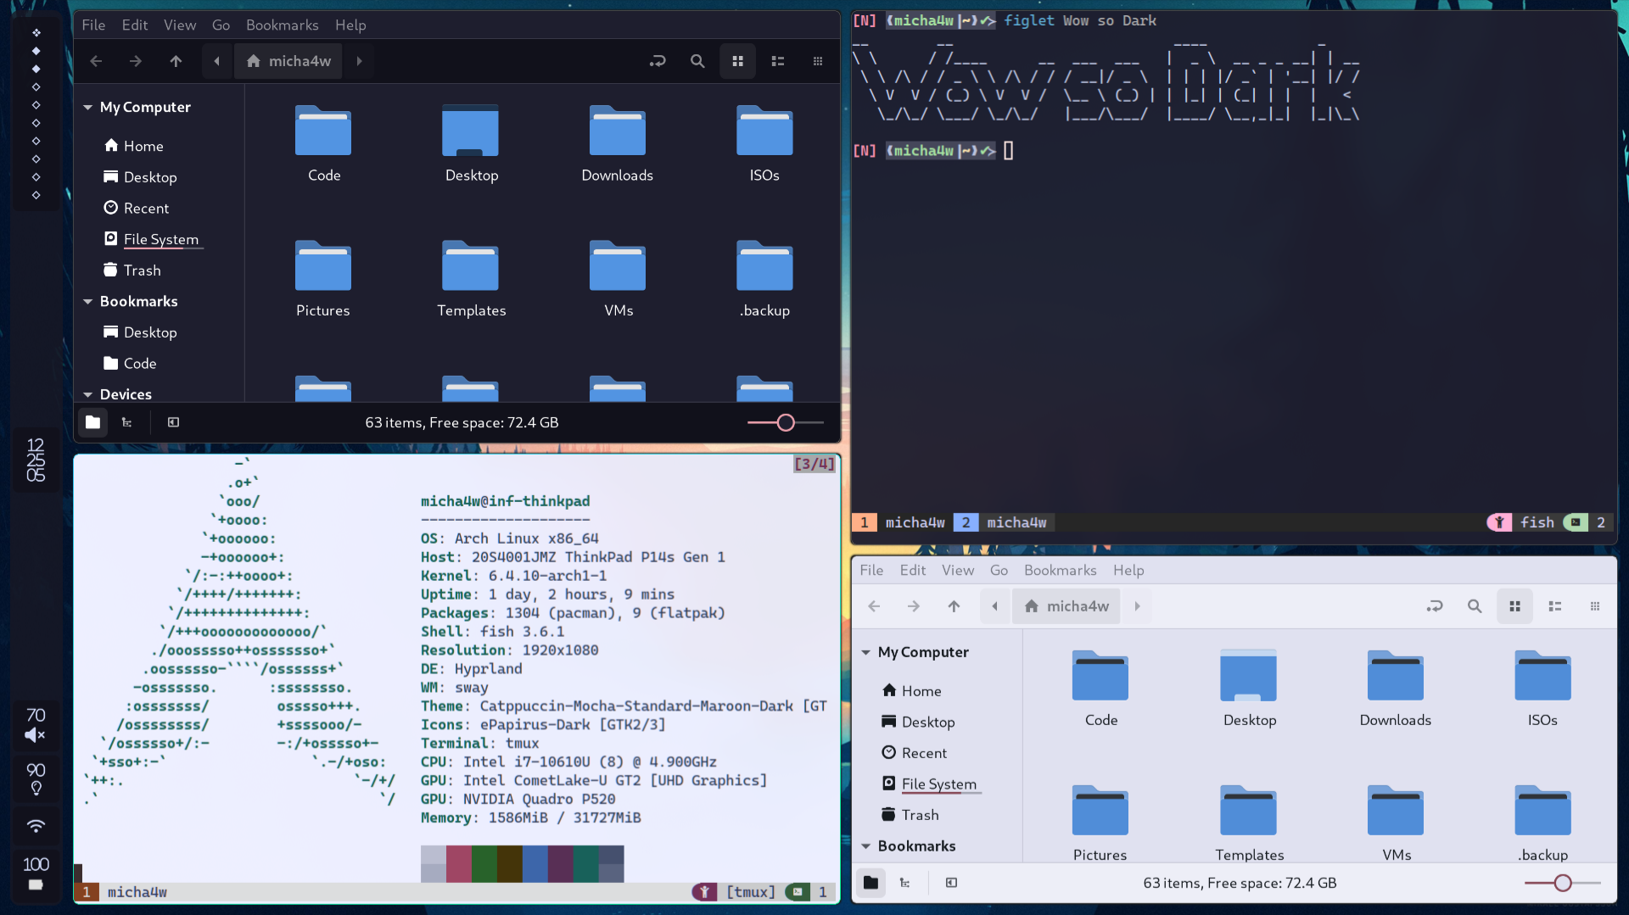Show tree view in the light file manager status bar
Viewport: 1629px width, 915px height.
tap(905, 883)
